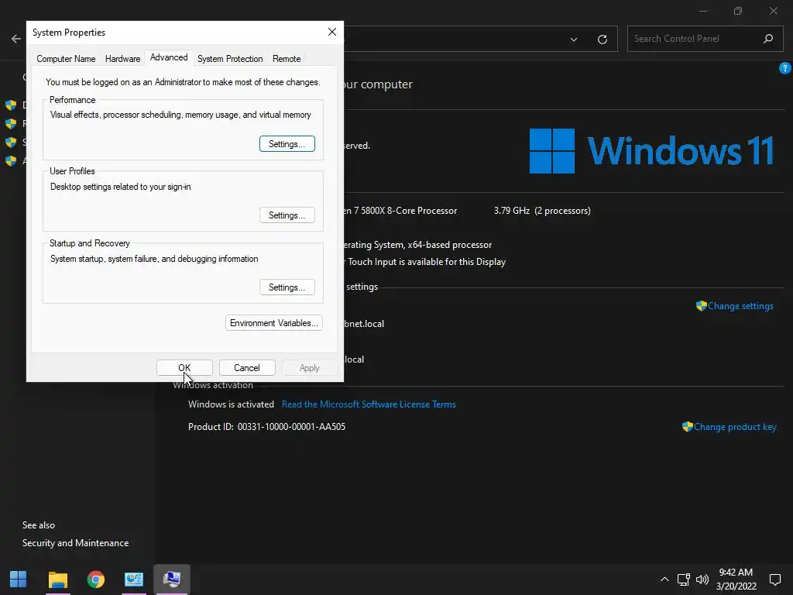Select System Properties taskbar icon
The width and height of the screenshot is (793, 595).
tap(172, 579)
